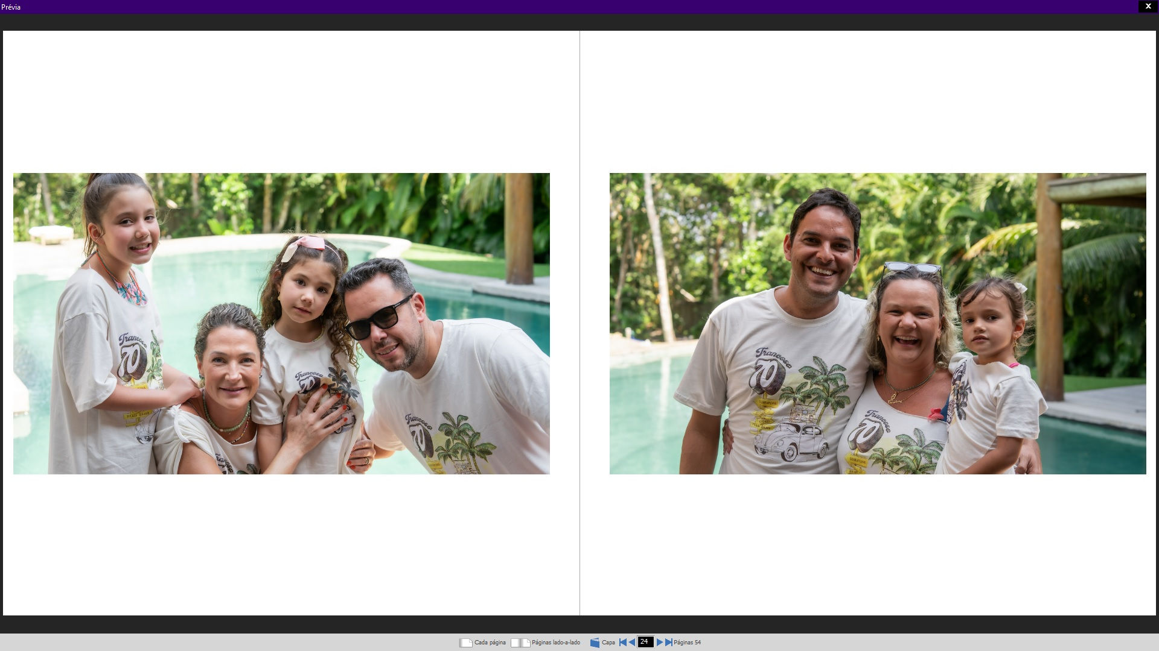Click the left page pool family photo
Screen dimensions: 1159x651
281,324
